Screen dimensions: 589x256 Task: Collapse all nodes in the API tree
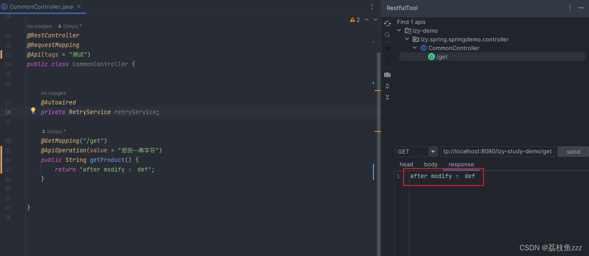point(387,98)
